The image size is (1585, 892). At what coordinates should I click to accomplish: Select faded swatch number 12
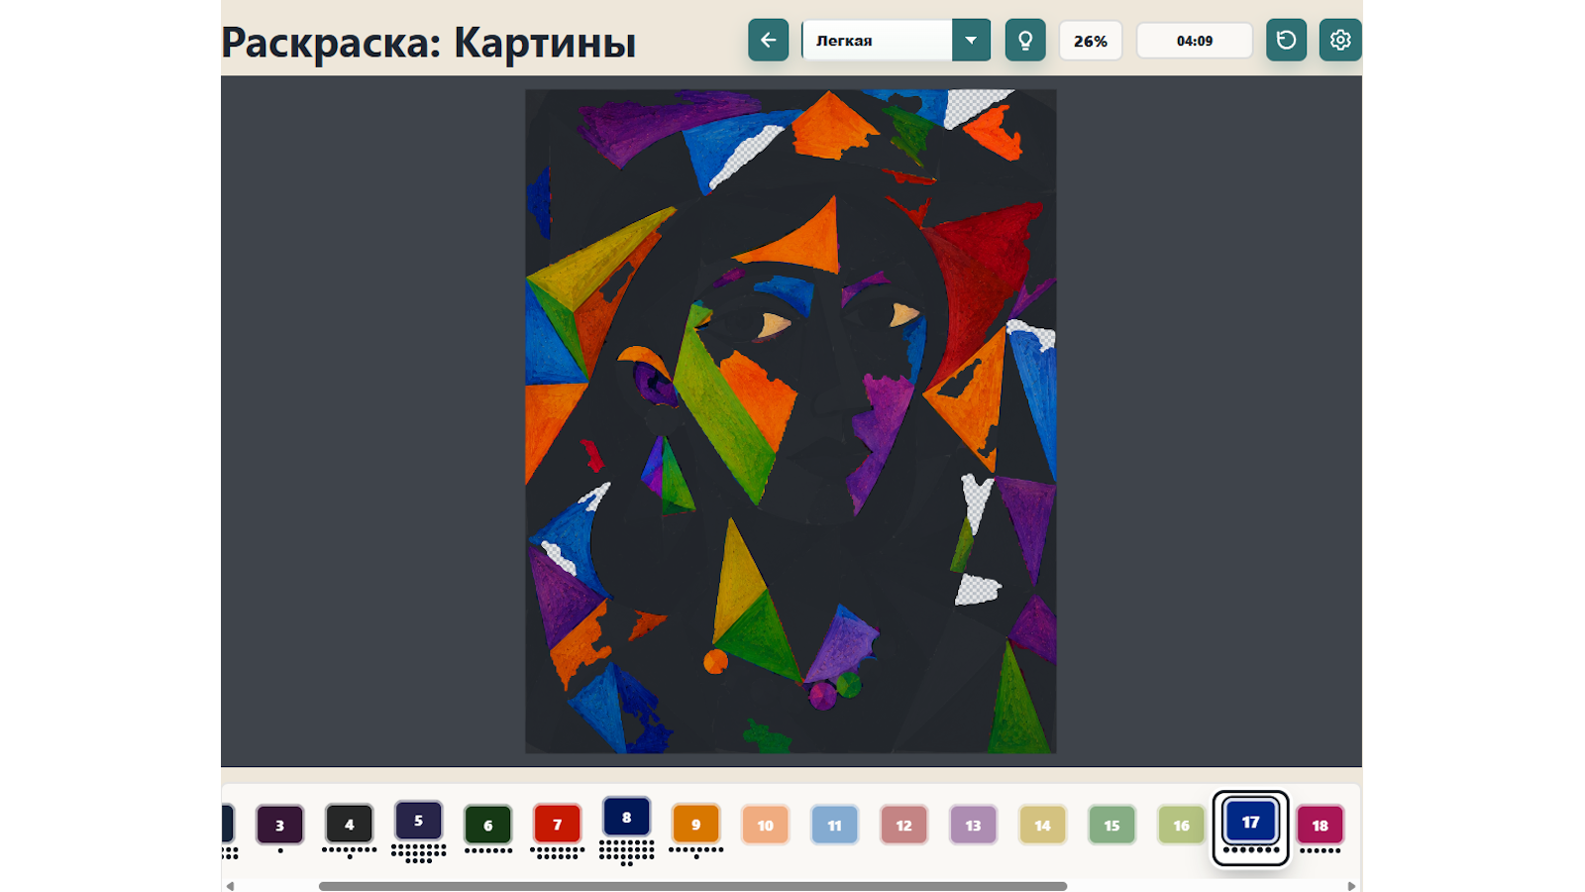coord(903,825)
